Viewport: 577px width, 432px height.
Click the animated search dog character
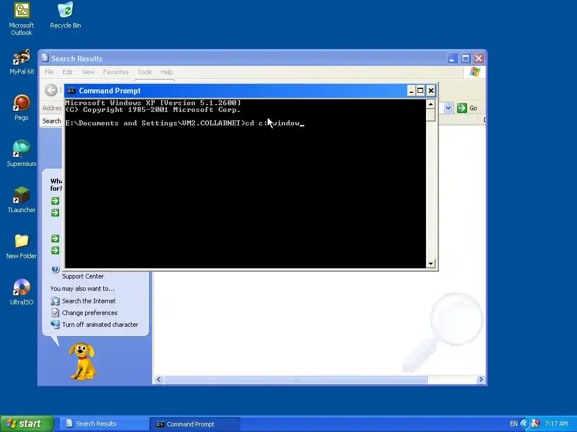tap(83, 362)
